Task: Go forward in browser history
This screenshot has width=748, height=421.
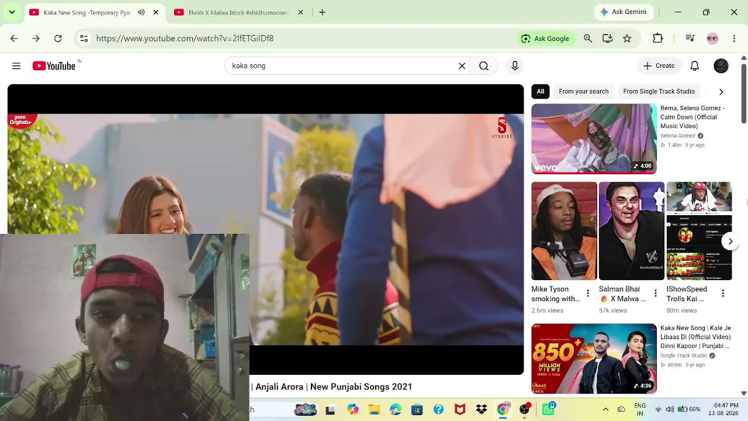Action: point(36,39)
